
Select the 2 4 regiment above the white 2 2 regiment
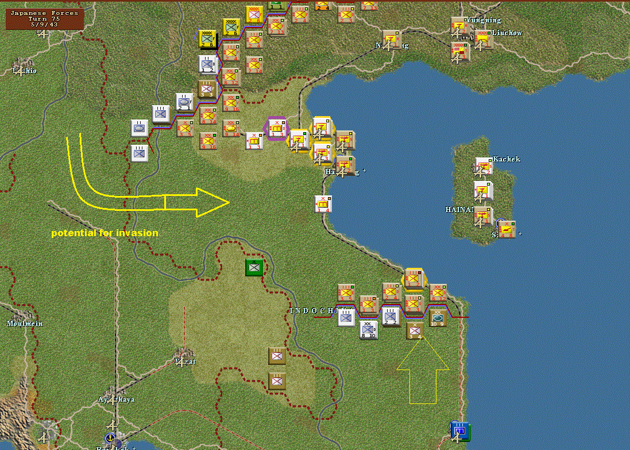coord(391,291)
